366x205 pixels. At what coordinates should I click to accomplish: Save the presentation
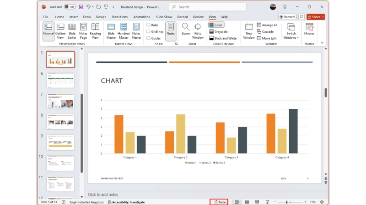tap(81, 7)
